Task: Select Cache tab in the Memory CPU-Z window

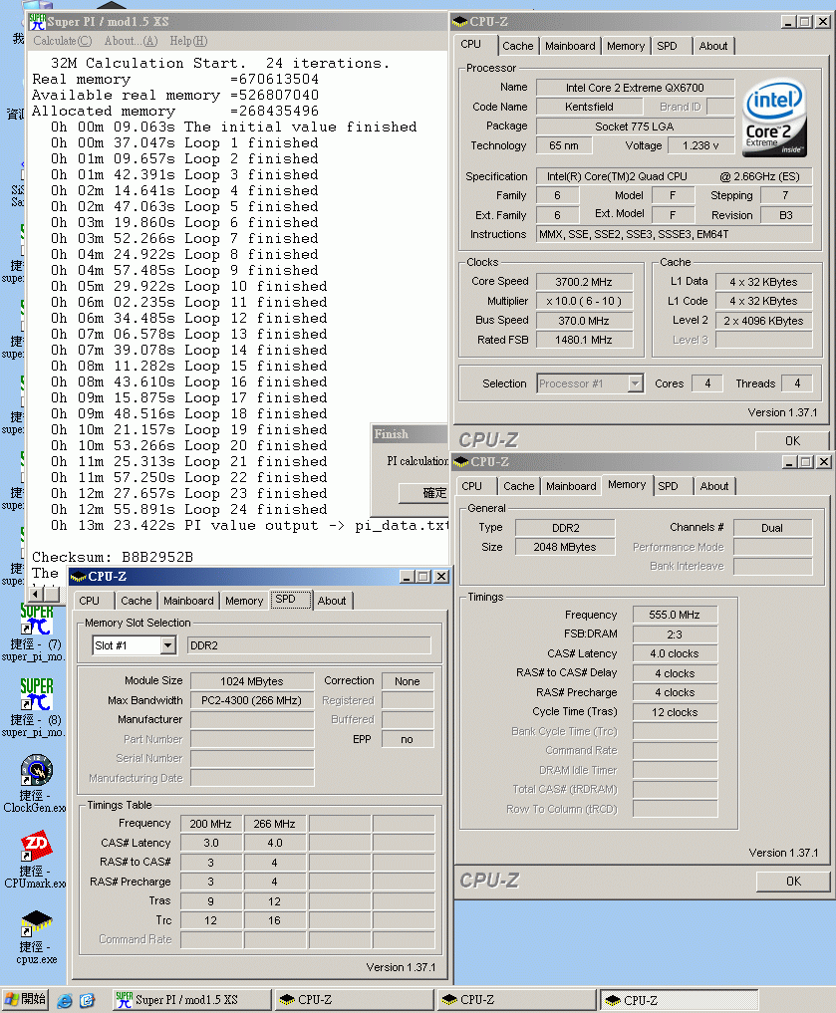Action: coord(519,486)
